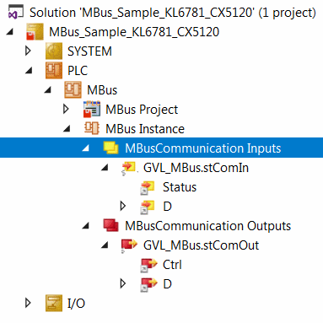This screenshot has width=323, height=323.
Task: Click the Ctrl output variable icon
Action: tap(148, 265)
